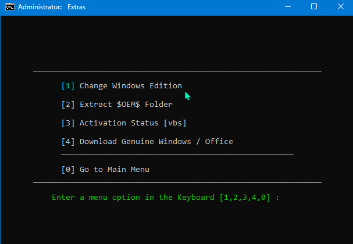Click the short separator line below option 4
The image size is (353, 244).
point(177,155)
